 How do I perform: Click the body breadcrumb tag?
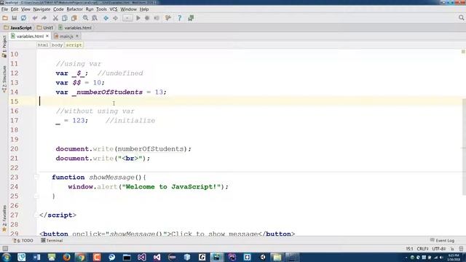[57, 45]
